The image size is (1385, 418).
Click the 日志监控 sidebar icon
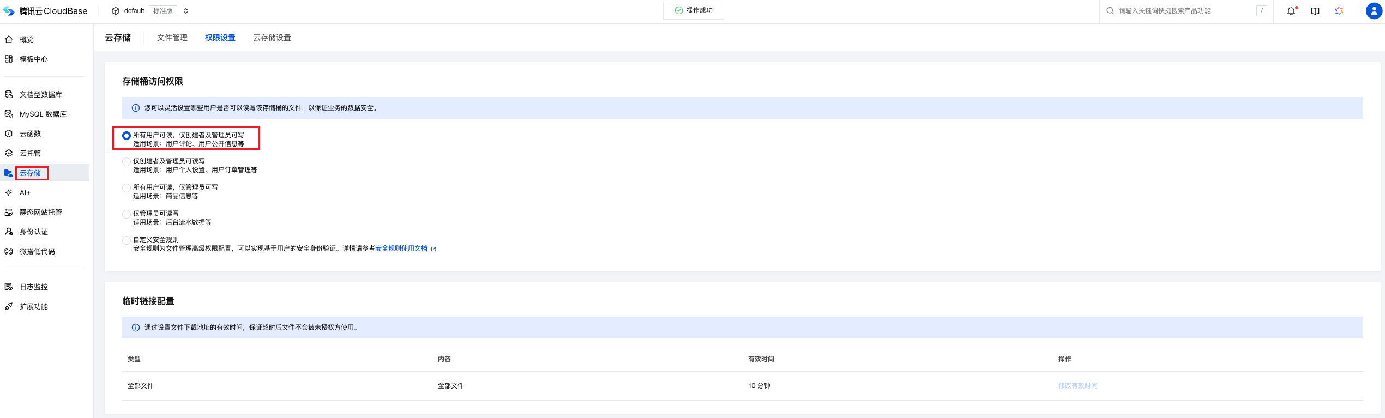tap(9, 287)
